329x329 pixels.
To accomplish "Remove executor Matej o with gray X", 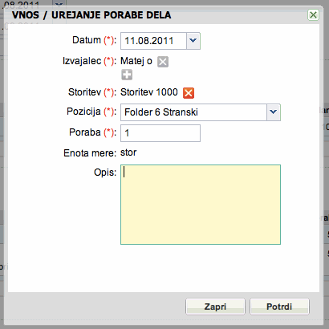I will 163,62.
